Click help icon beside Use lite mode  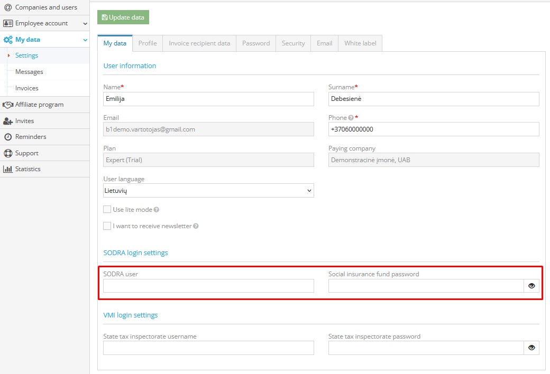[x=157, y=210]
